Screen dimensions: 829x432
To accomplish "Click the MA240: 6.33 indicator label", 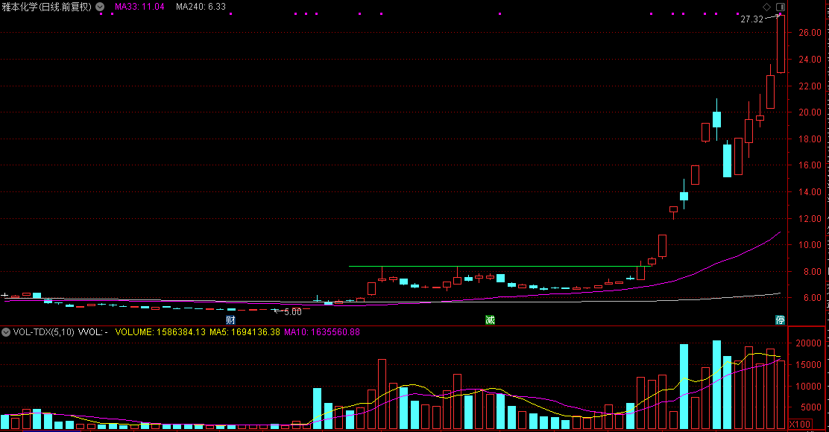I will click(x=201, y=7).
